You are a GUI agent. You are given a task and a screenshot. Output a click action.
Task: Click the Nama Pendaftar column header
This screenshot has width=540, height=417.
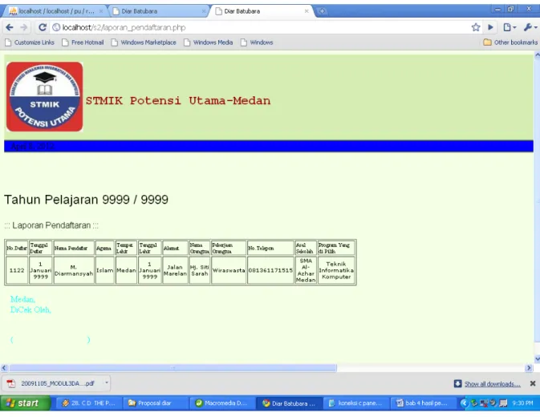74,248
